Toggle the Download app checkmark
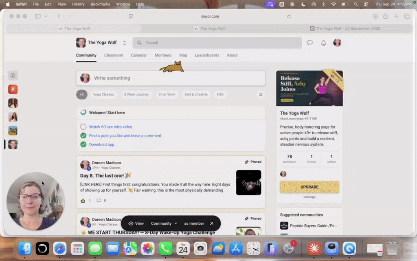 83,144
